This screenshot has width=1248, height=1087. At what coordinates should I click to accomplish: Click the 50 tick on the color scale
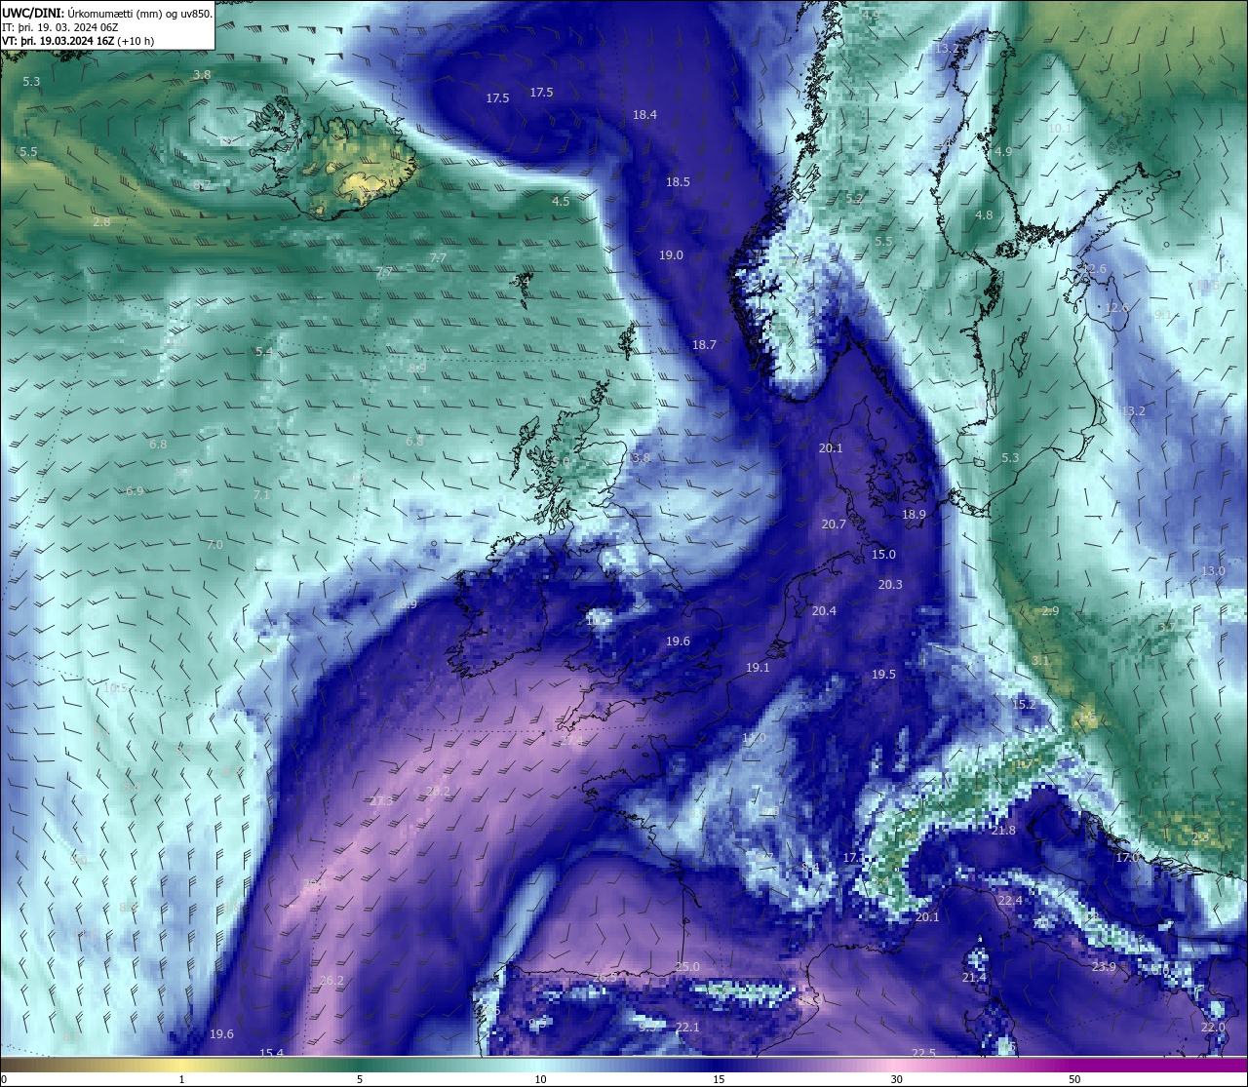[x=1074, y=1079]
